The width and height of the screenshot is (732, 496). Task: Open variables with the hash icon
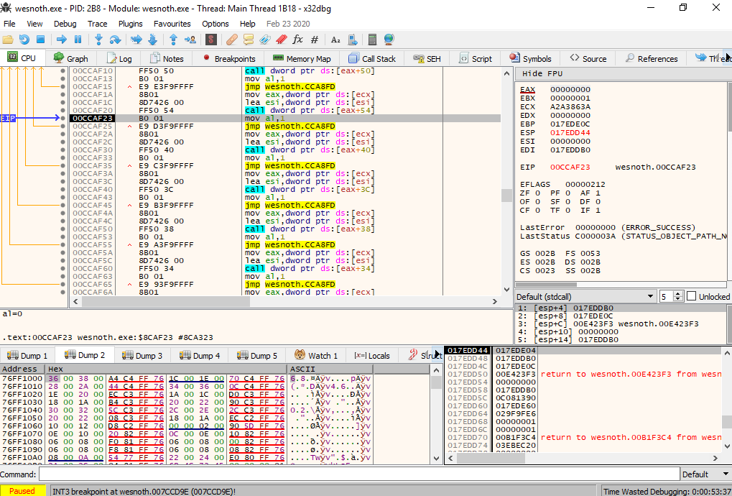pyautogui.click(x=315, y=40)
